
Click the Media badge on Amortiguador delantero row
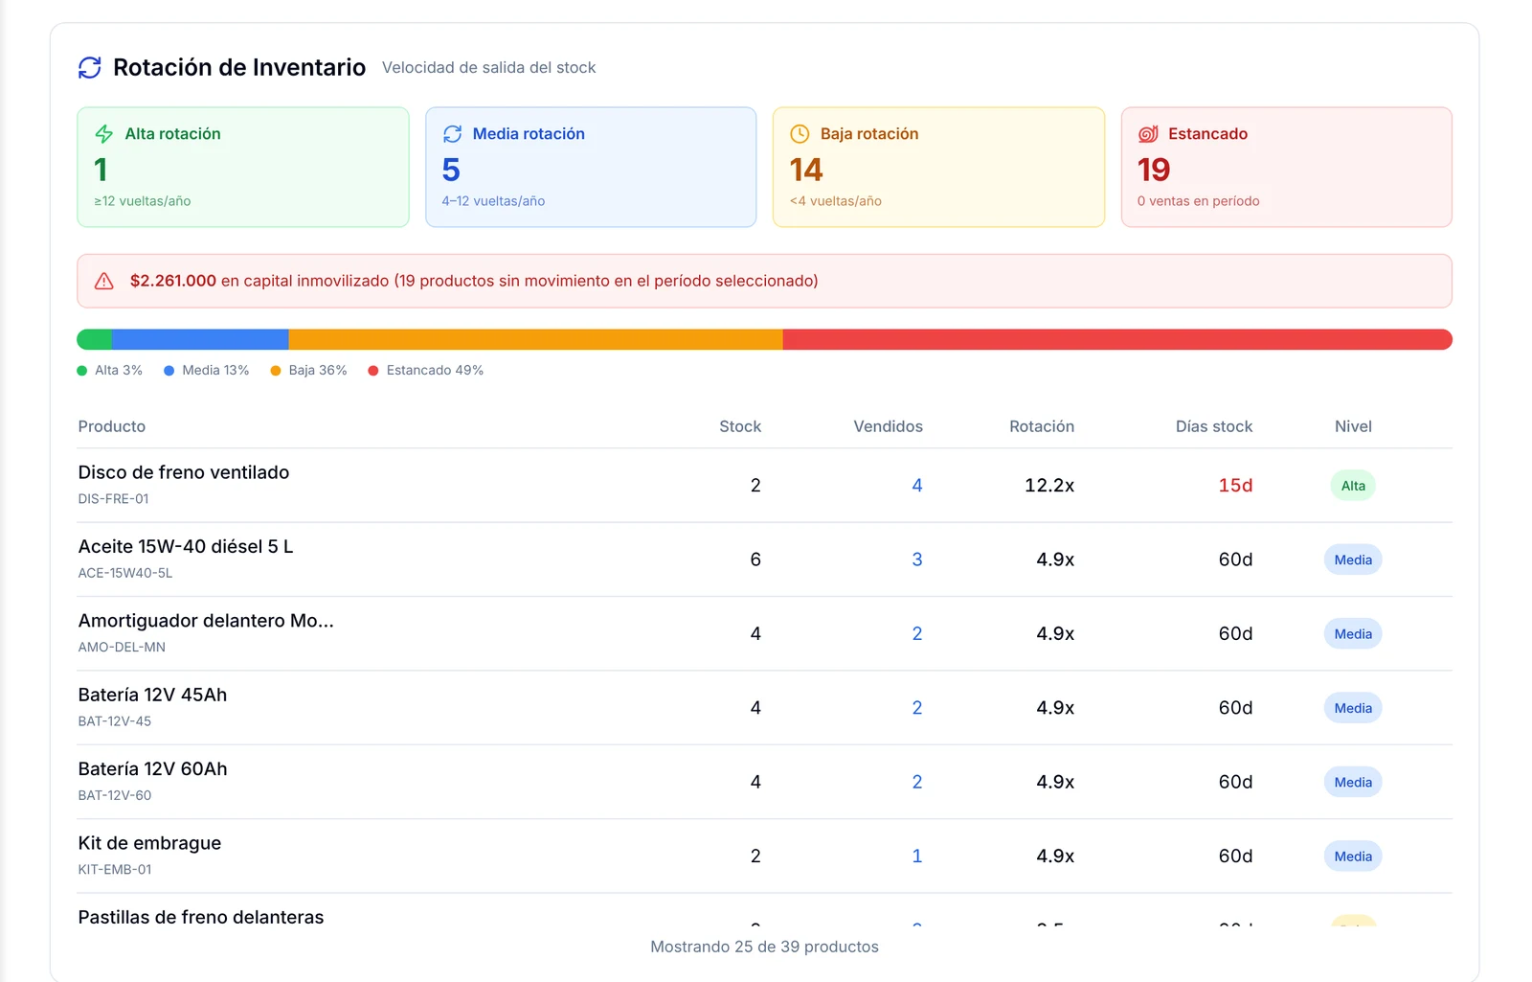pos(1353,634)
